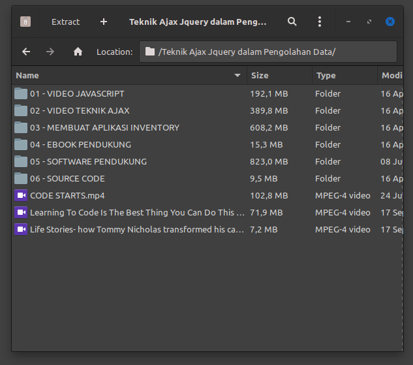Close the archive manager window
Screen dimensions: 413x365
(390, 22)
